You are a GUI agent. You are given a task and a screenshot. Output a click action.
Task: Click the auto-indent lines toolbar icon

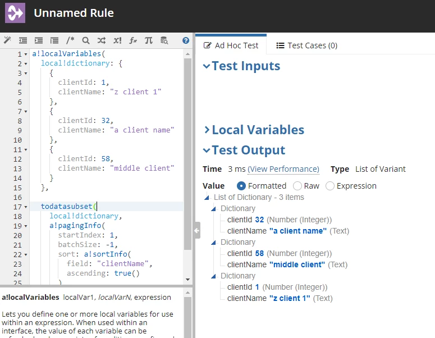click(54, 40)
